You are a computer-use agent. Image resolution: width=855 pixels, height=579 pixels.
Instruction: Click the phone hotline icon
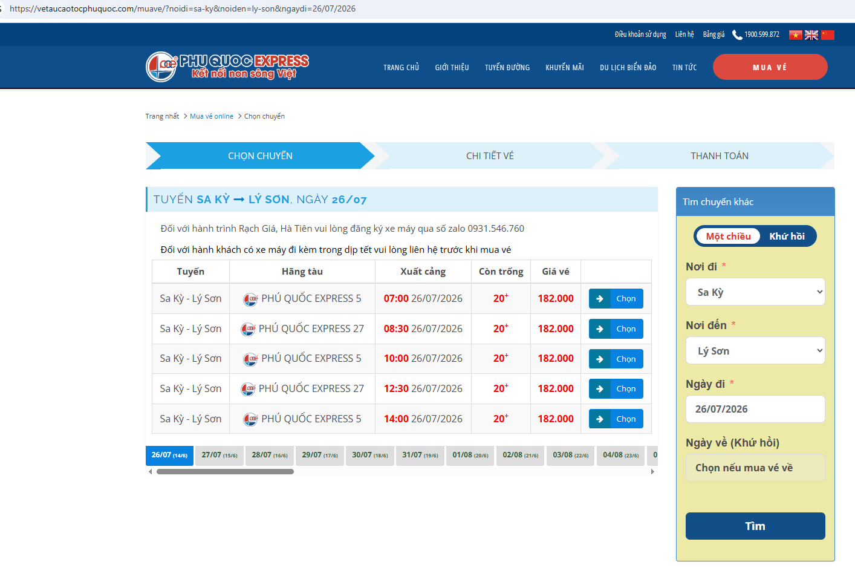(x=737, y=35)
